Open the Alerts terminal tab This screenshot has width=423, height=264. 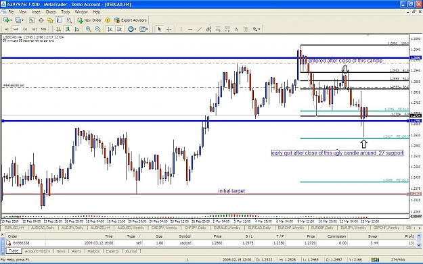click(x=76, y=251)
